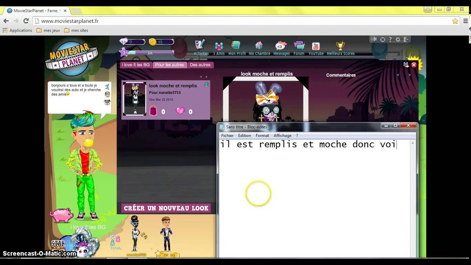
Task: Open Notepad '?' help menu
Action: click(297, 135)
